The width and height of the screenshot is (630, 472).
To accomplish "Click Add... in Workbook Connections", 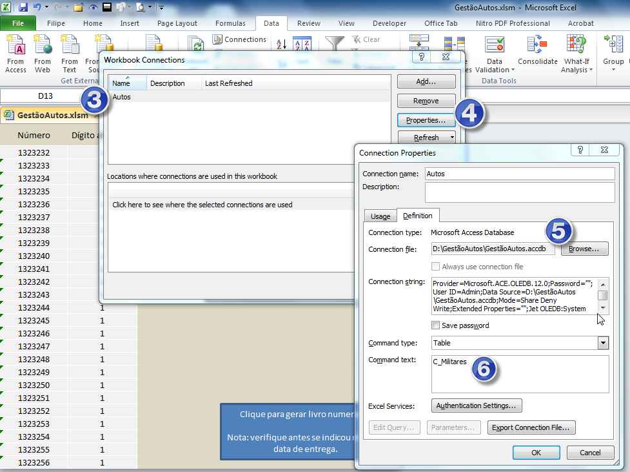I will [426, 81].
